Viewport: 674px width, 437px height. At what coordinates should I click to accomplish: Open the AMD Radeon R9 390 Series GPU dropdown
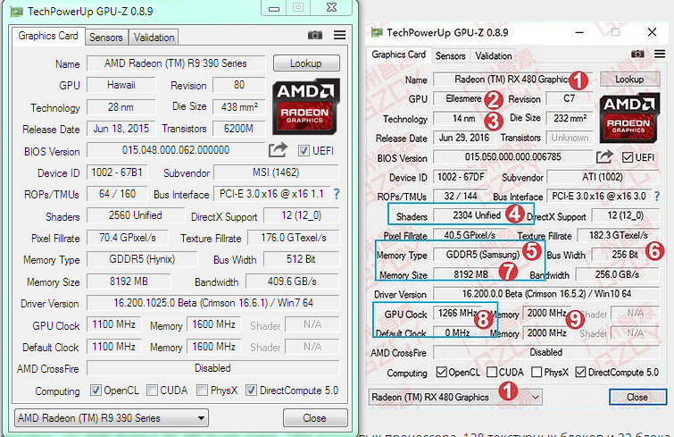(112, 417)
